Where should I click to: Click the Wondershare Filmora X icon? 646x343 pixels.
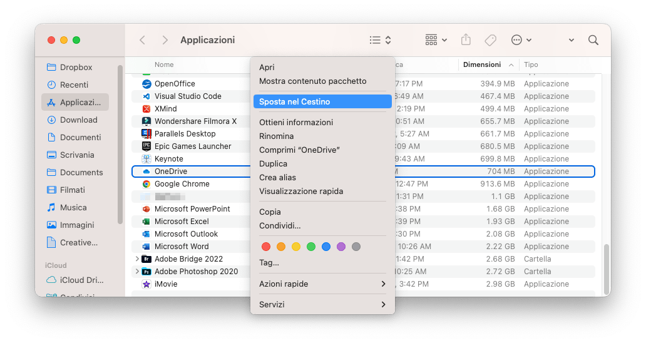click(146, 121)
